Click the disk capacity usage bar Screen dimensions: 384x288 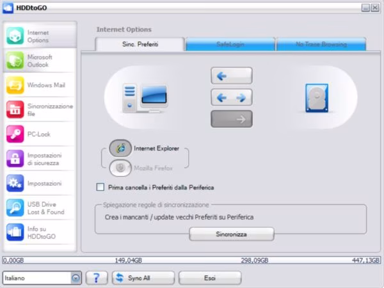click(x=191, y=260)
